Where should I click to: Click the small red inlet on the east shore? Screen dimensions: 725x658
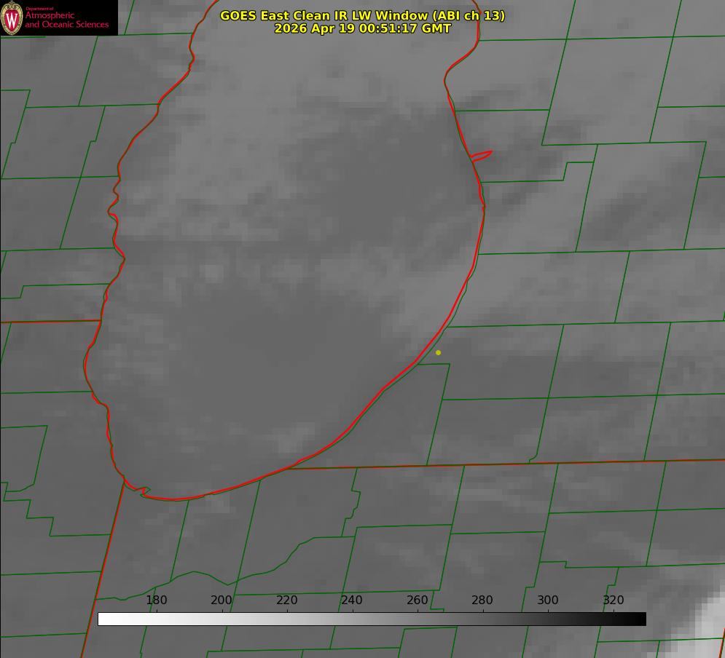[481, 156]
